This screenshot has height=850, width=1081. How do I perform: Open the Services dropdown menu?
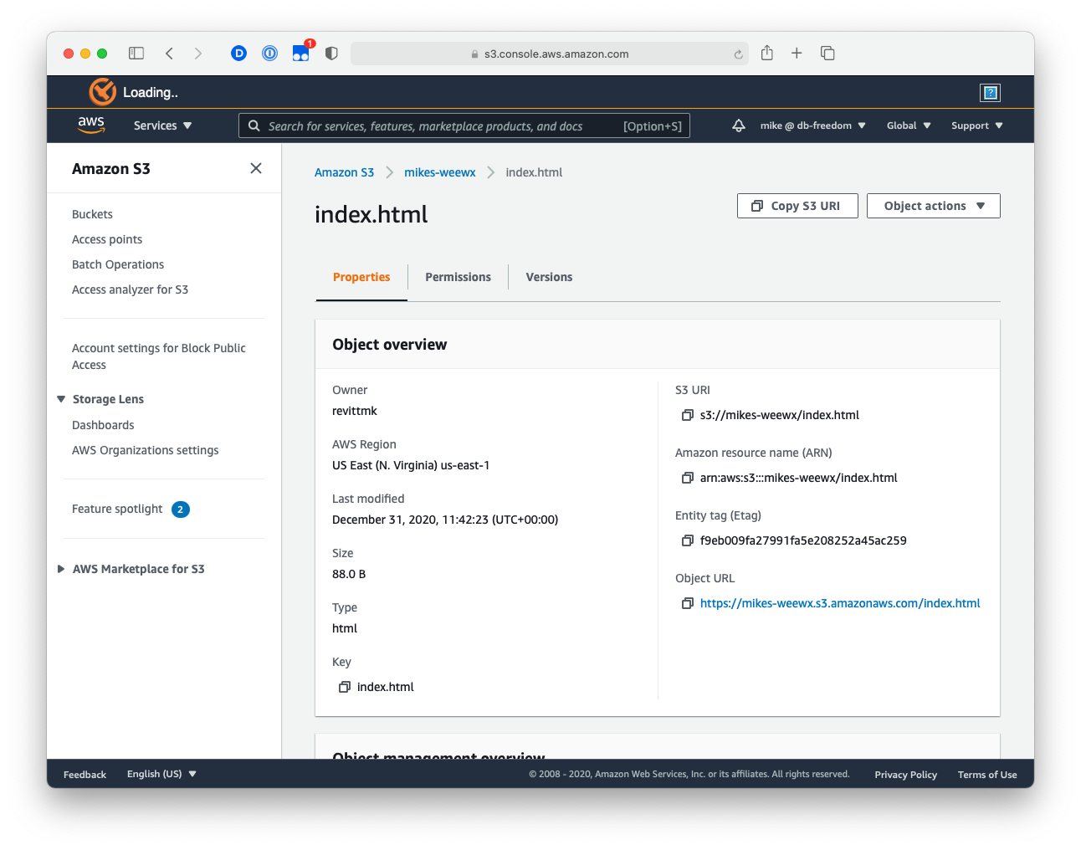tap(162, 125)
